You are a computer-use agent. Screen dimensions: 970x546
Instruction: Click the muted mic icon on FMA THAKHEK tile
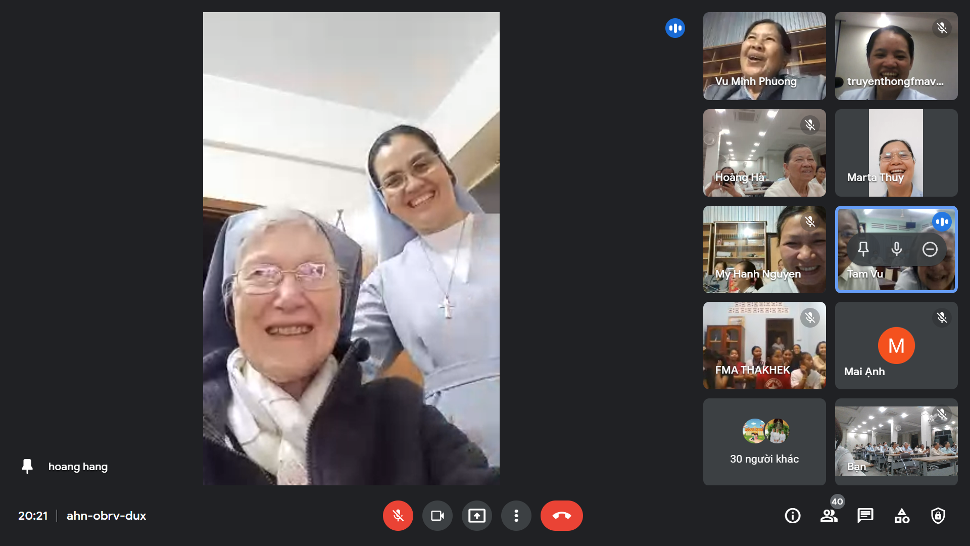[x=810, y=317]
